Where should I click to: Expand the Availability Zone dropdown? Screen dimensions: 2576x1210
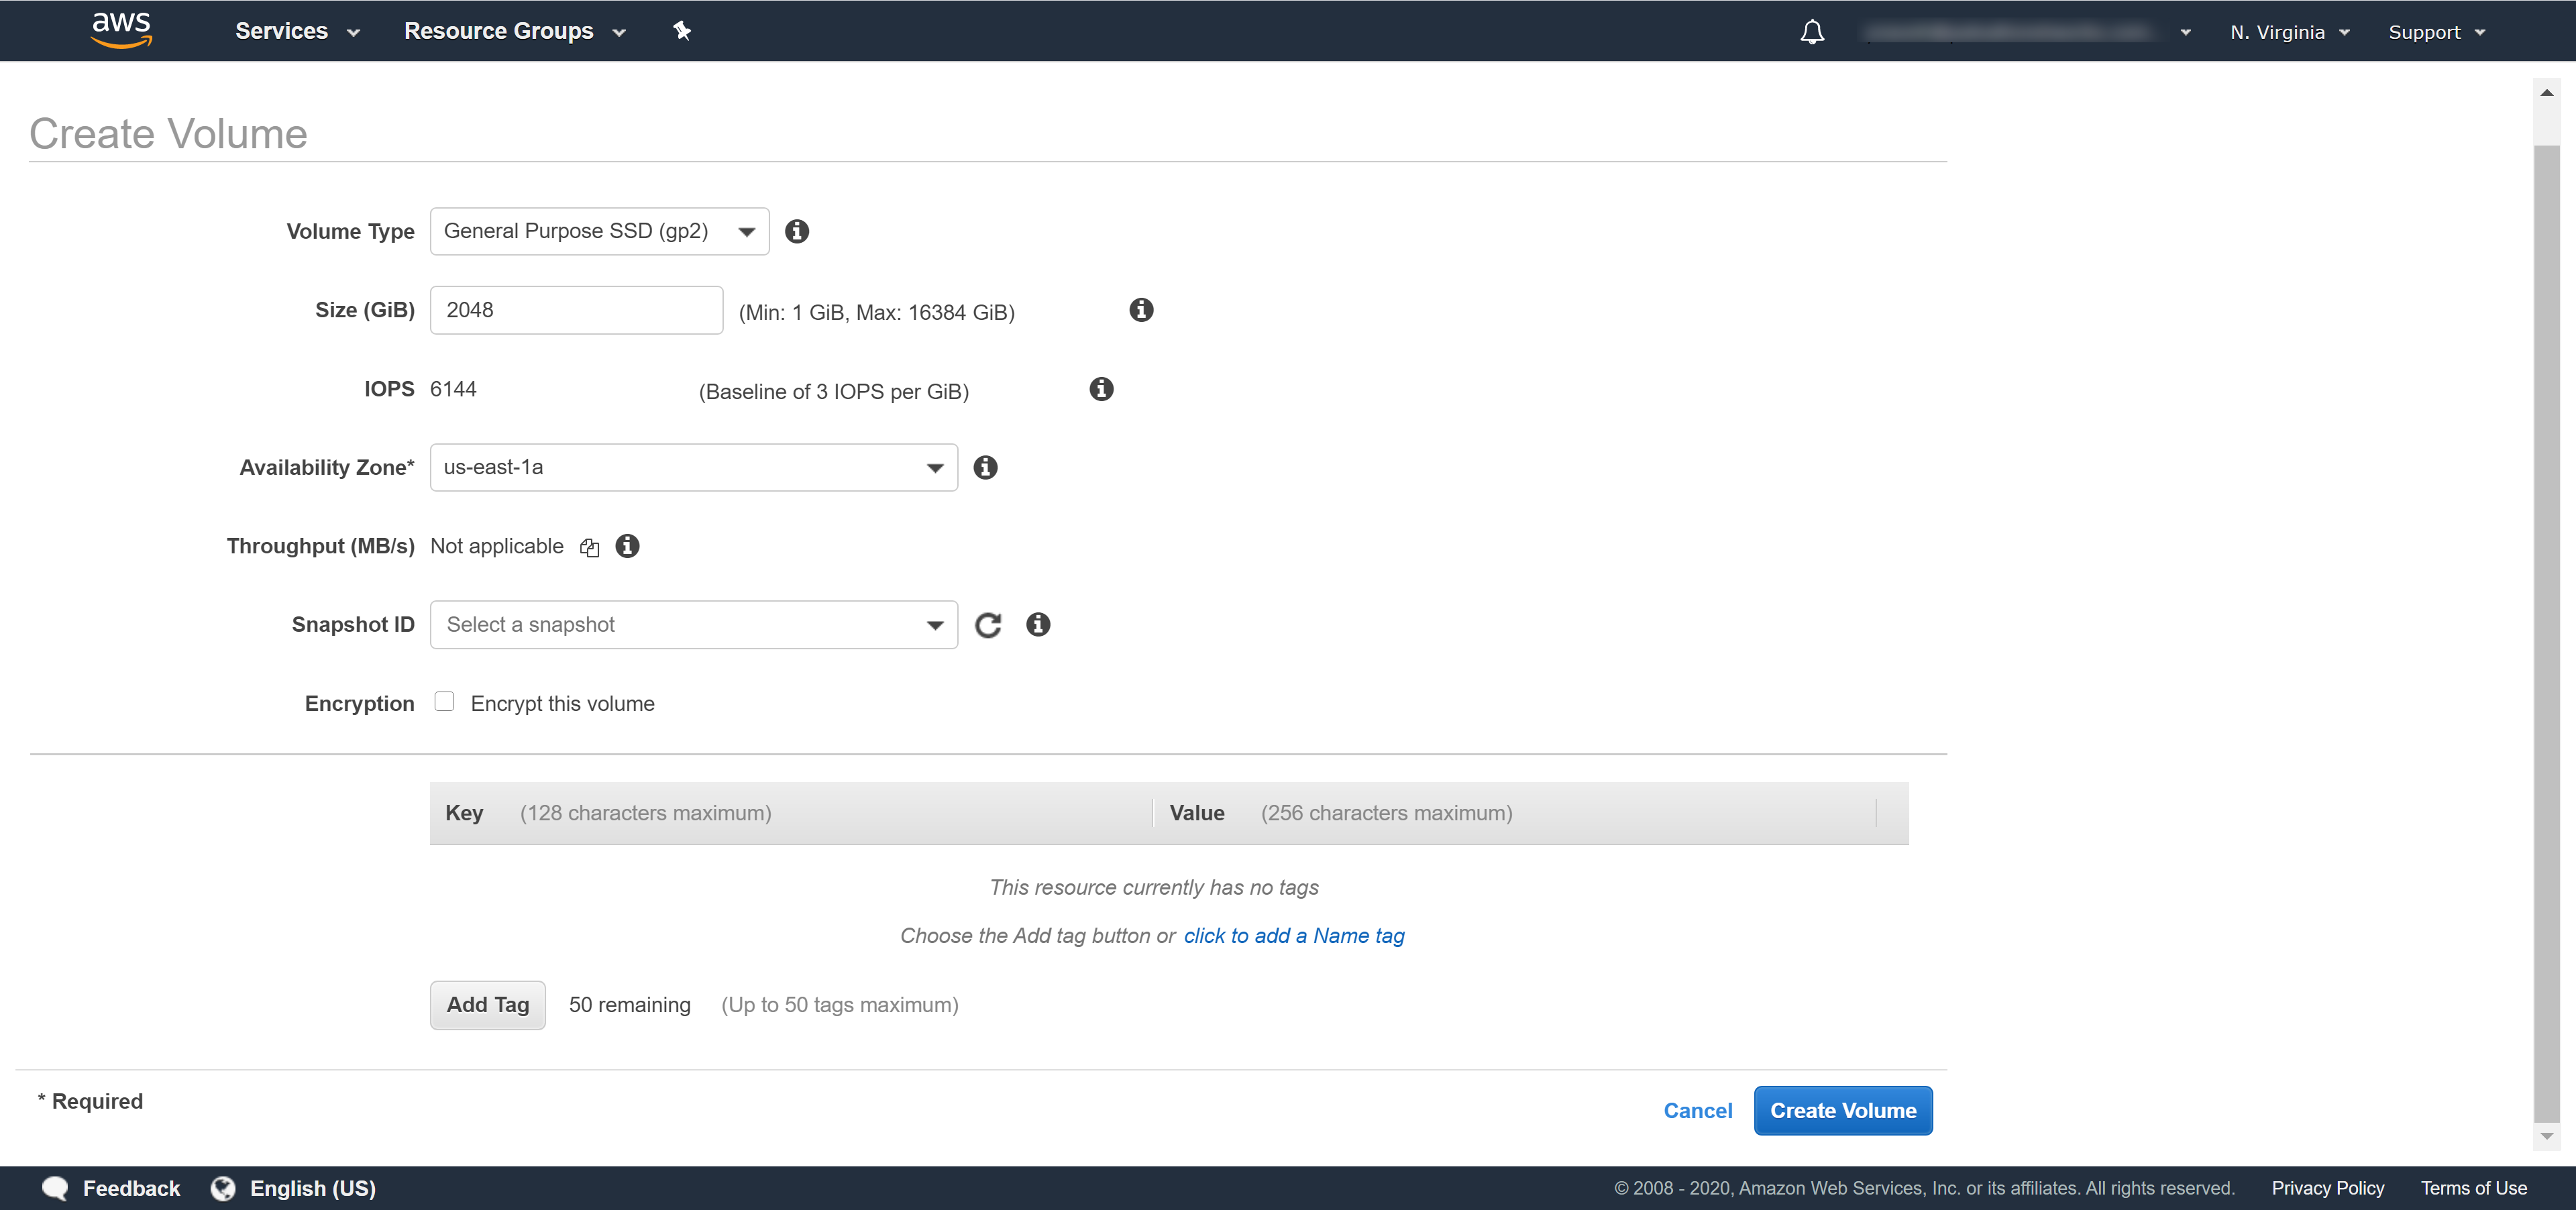click(693, 467)
